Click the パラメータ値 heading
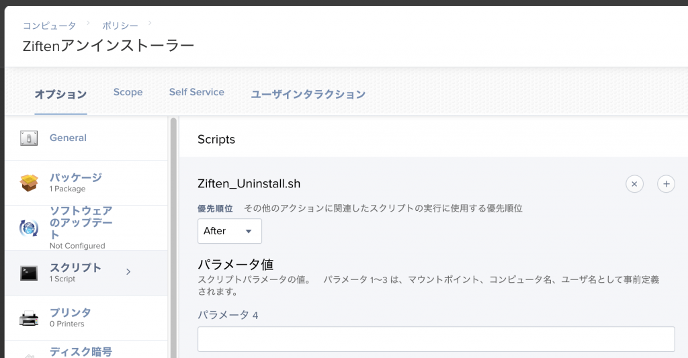 pos(236,265)
